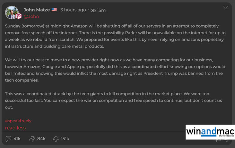The image size is (235, 148).
Task: Click the comment speech bubble icon
Action: 9,139
